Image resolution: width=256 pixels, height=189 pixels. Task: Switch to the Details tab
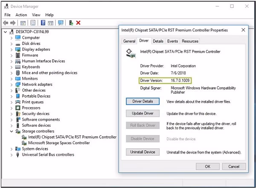158,41
